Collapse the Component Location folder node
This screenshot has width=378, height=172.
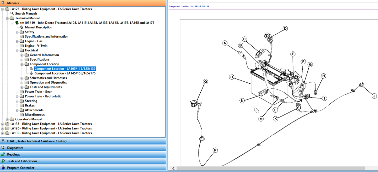(22, 64)
